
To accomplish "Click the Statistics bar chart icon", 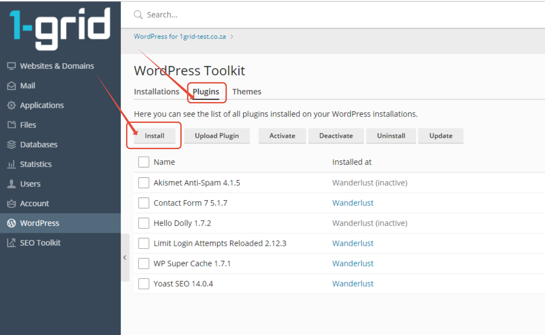I will [x=11, y=164].
